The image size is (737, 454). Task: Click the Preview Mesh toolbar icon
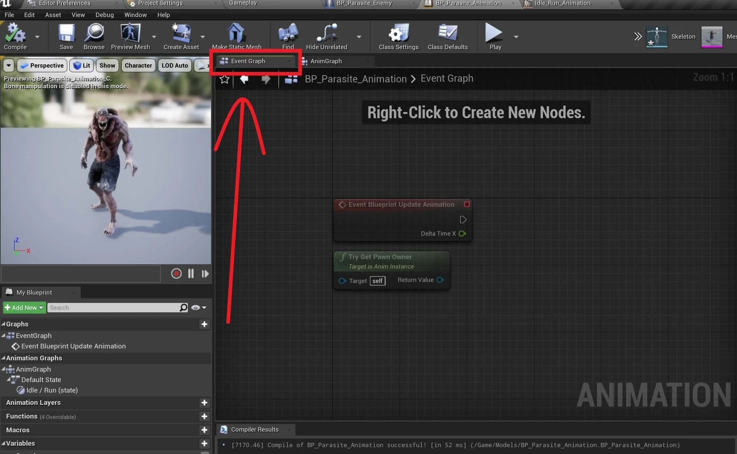(130, 36)
